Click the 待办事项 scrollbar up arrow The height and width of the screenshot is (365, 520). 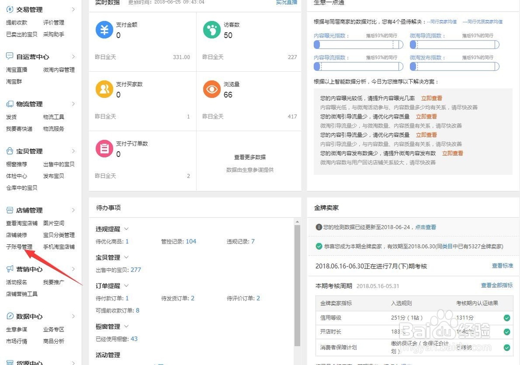297,221
